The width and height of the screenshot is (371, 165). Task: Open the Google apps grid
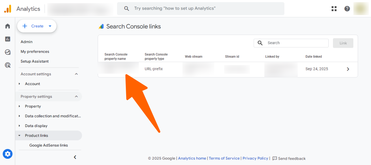(x=334, y=9)
